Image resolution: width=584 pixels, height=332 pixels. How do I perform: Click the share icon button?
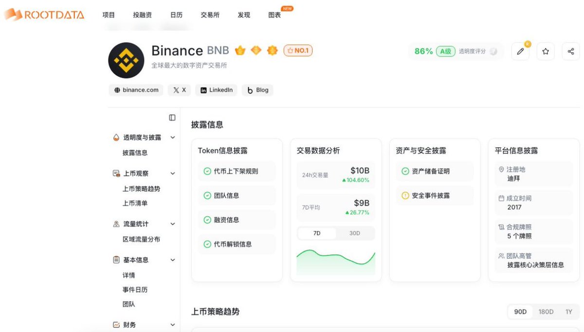[571, 51]
